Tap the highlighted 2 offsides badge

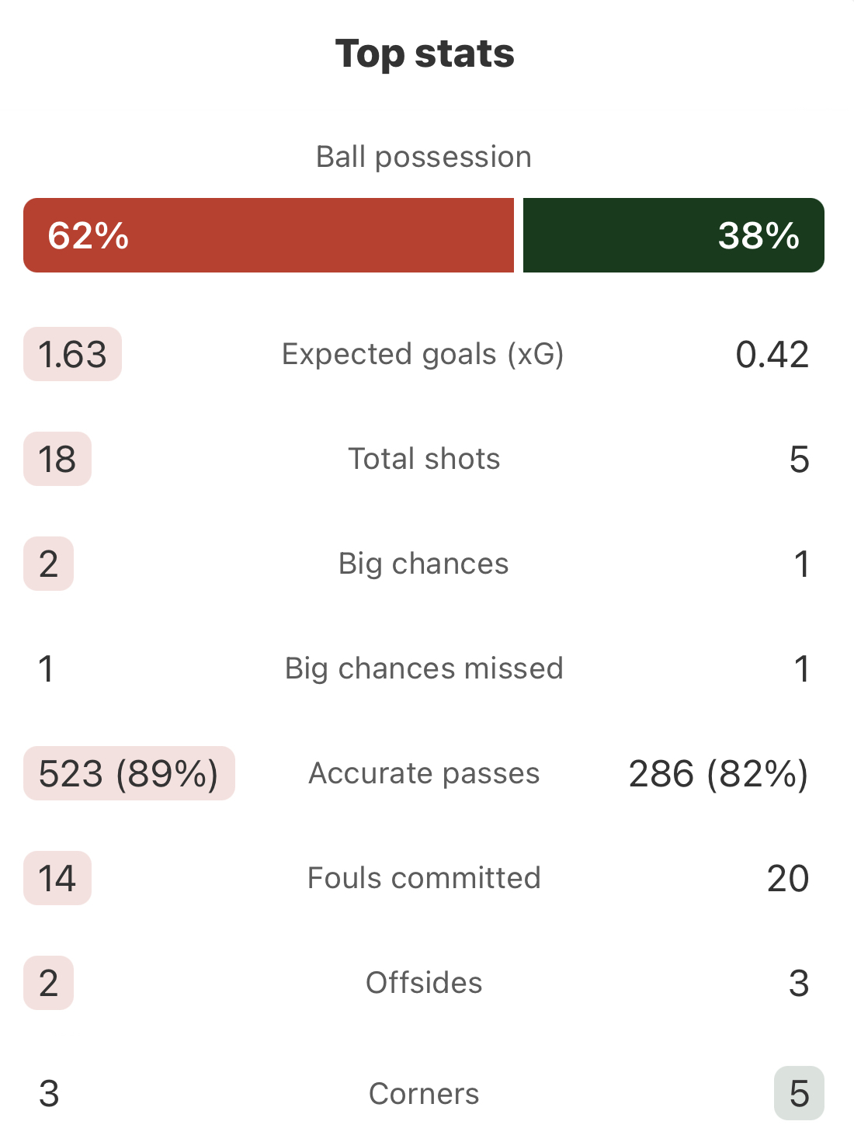pyautogui.click(x=48, y=983)
